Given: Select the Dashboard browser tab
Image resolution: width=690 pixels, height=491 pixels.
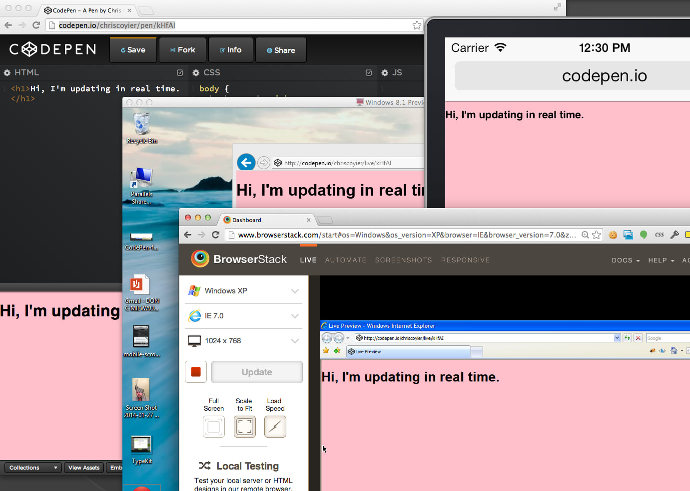Looking at the screenshot, I should pyautogui.click(x=267, y=220).
